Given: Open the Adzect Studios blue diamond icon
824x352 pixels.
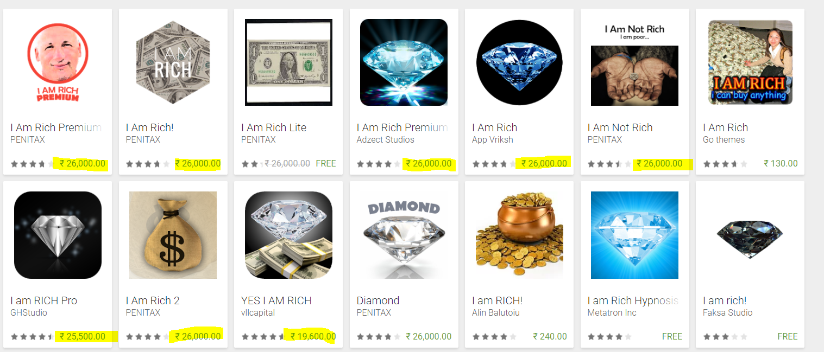Looking at the screenshot, I should 404,62.
